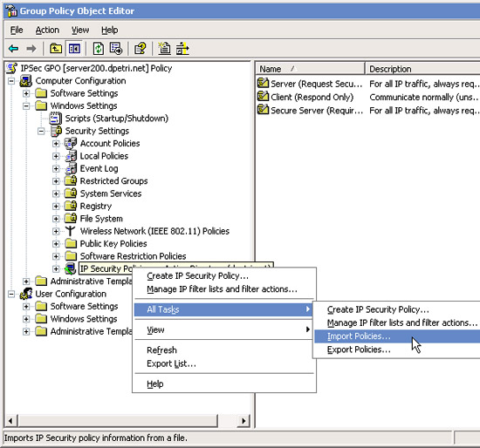Select All Tasks in context menu

(x=223, y=309)
